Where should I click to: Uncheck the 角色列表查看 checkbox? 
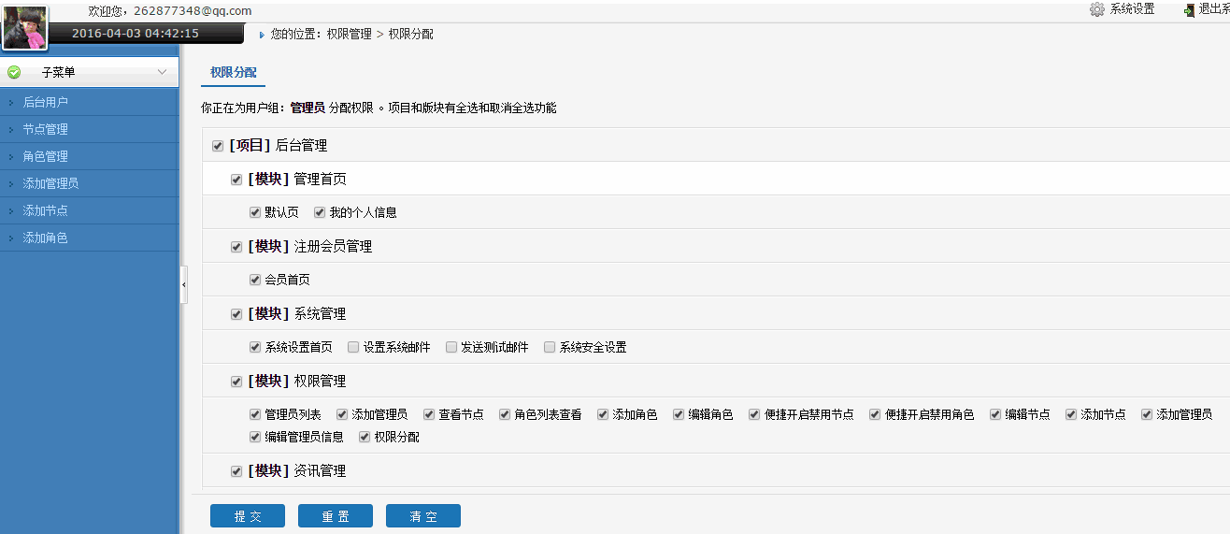(505, 414)
